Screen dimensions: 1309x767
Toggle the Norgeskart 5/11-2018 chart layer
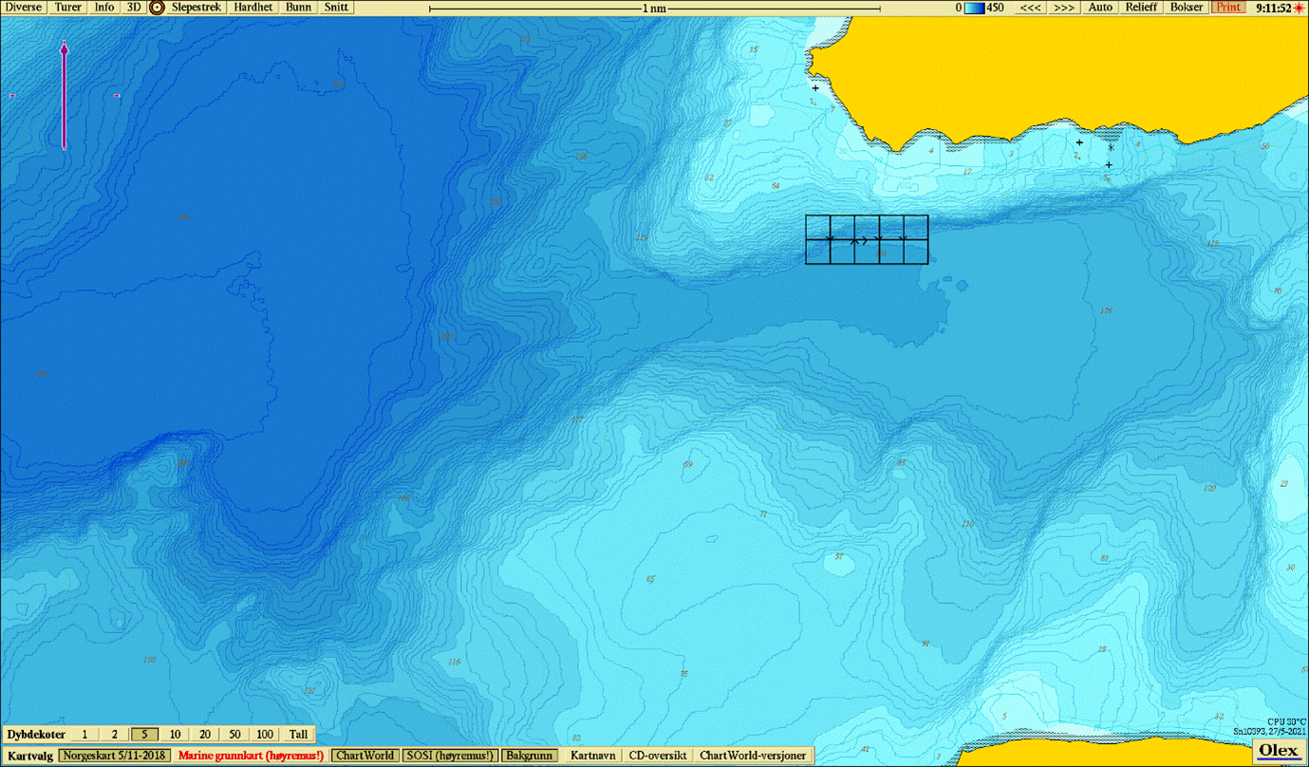click(114, 756)
